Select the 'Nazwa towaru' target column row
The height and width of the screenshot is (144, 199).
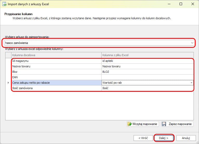point(56,66)
